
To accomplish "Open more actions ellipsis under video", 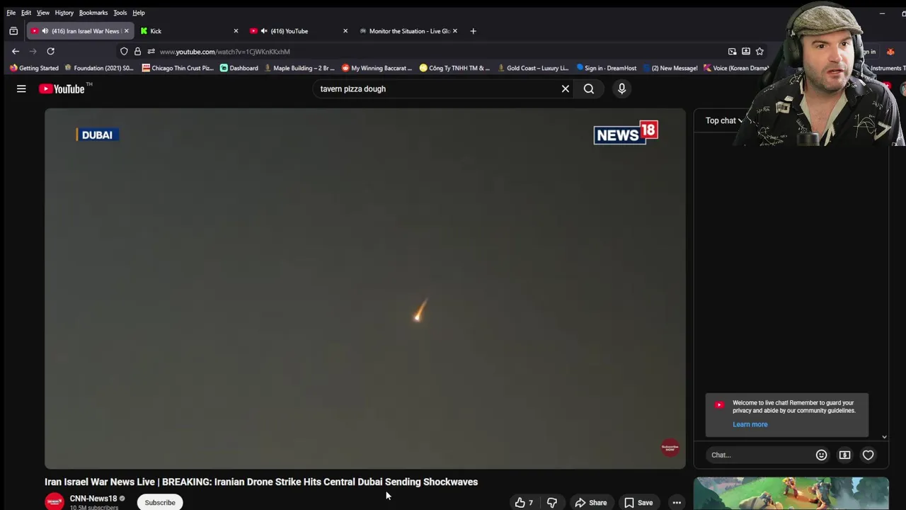I will click(677, 502).
